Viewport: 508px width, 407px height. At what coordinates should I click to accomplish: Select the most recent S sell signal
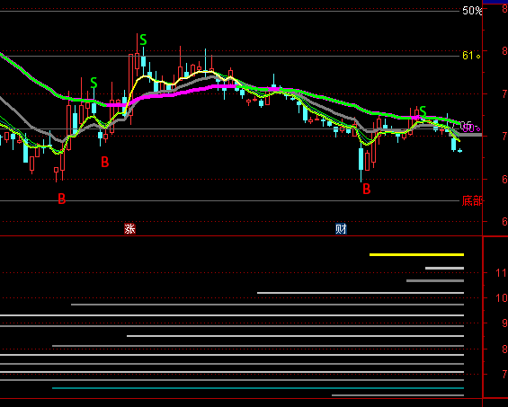[x=423, y=111]
